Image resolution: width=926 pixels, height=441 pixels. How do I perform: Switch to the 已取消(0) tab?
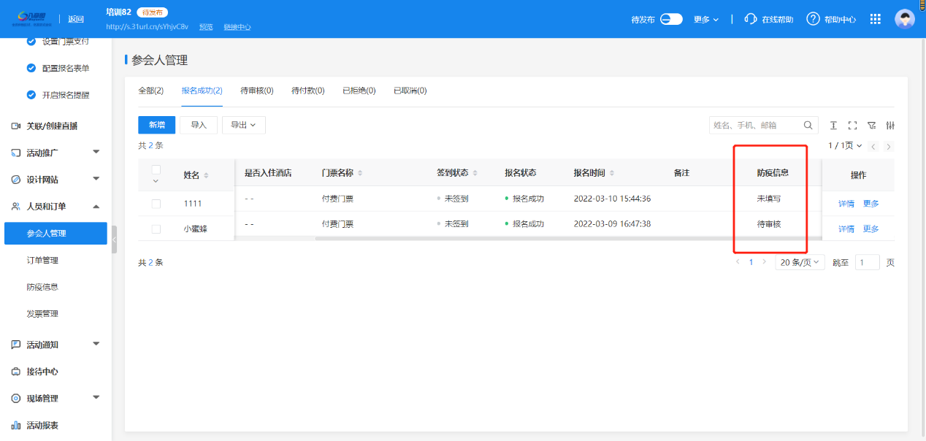(410, 91)
